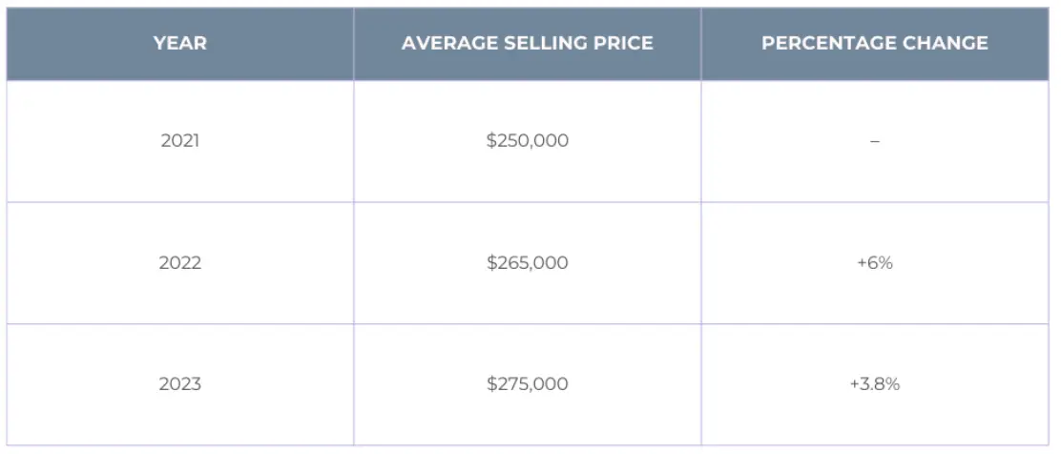Image resolution: width=1061 pixels, height=454 pixels.
Task: Select the 2023 year cell
Action: pos(179,384)
